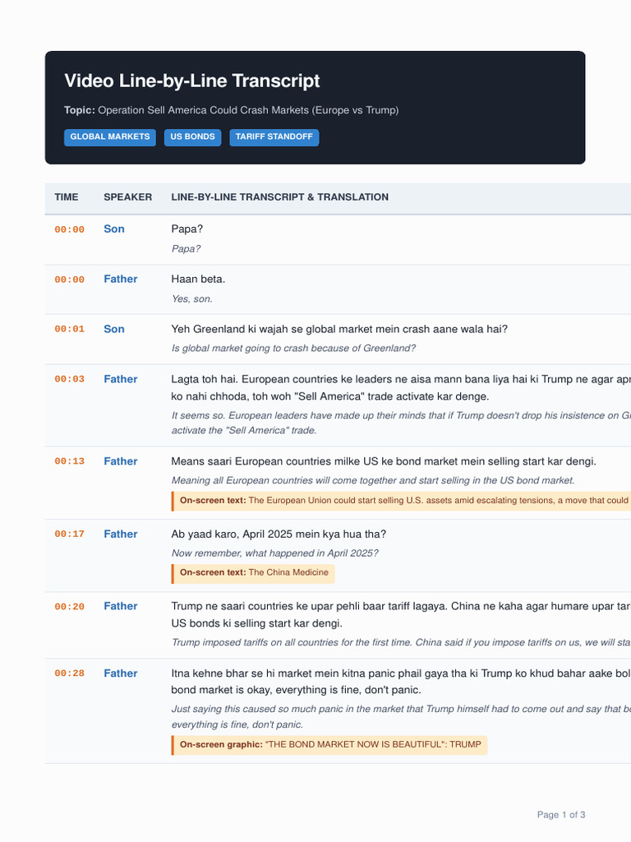Click the TIME column header
This screenshot has width=631, height=842.
(67, 197)
